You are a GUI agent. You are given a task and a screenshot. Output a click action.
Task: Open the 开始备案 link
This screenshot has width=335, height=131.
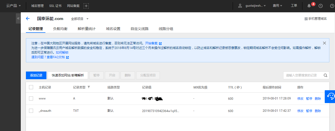tap(151, 43)
